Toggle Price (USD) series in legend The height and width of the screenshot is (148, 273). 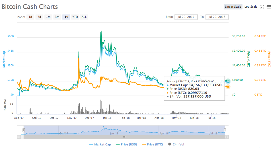pos(126,144)
